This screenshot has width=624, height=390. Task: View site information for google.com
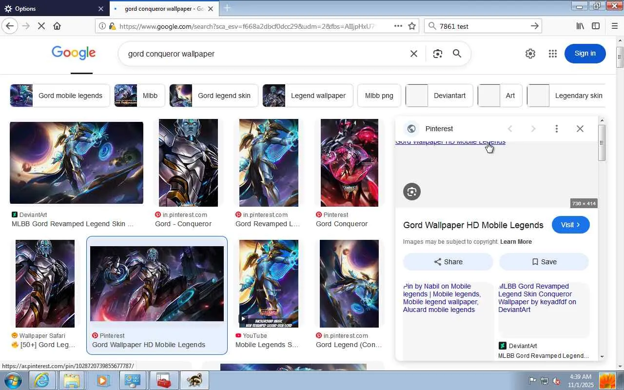(x=102, y=26)
